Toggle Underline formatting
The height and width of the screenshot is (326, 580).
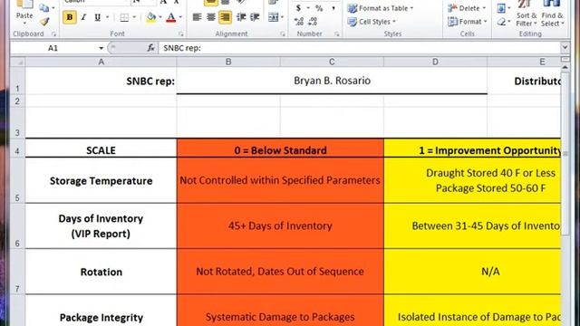coord(97,17)
